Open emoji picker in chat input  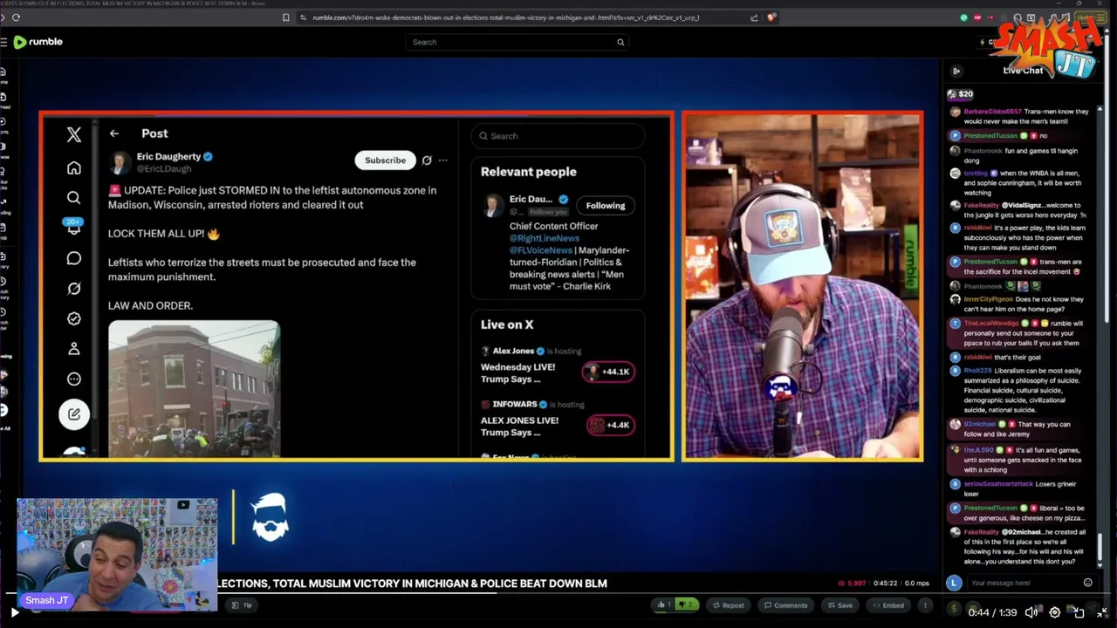[1087, 583]
